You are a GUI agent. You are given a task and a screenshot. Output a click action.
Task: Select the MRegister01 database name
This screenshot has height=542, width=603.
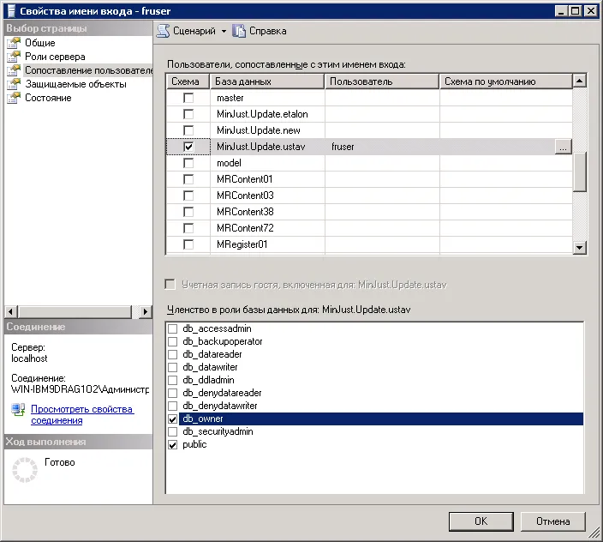242,244
